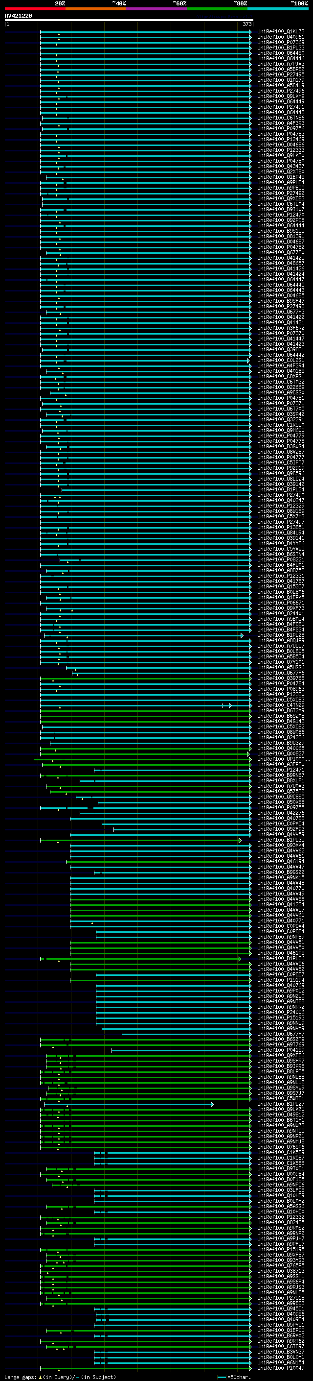Image resolution: width=313 pixels, height=1381 pixels.
Task: Click hit label UniRef100_B1PL35
Action: [x=281, y=840]
